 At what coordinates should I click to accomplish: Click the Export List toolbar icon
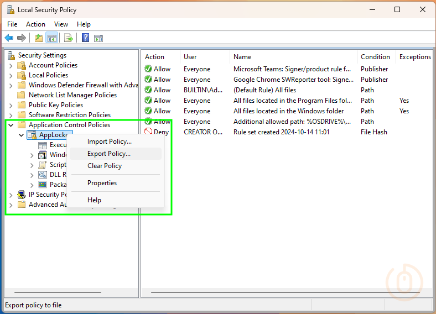click(69, 38)
